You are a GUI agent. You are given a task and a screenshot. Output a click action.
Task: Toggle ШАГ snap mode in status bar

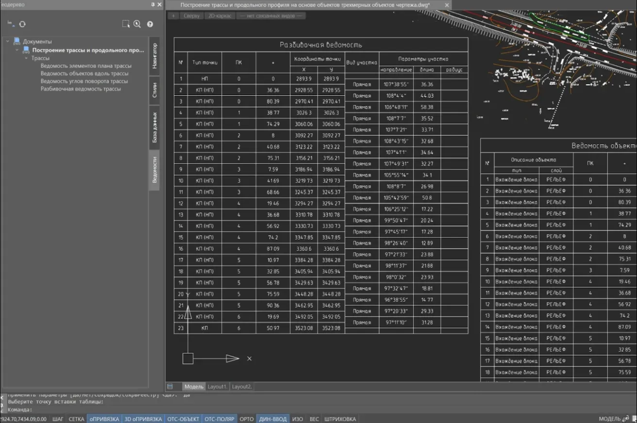tap(58, 419)
